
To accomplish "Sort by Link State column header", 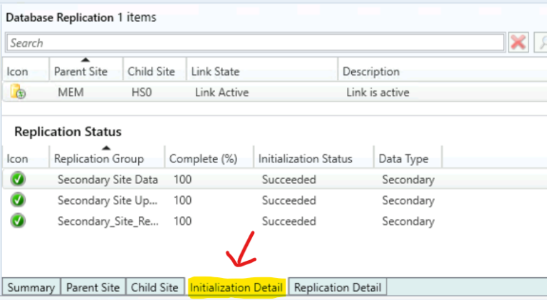I will coord(215,71).
